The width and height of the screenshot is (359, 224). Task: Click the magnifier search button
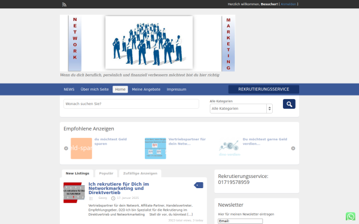(x=289, y=104)
